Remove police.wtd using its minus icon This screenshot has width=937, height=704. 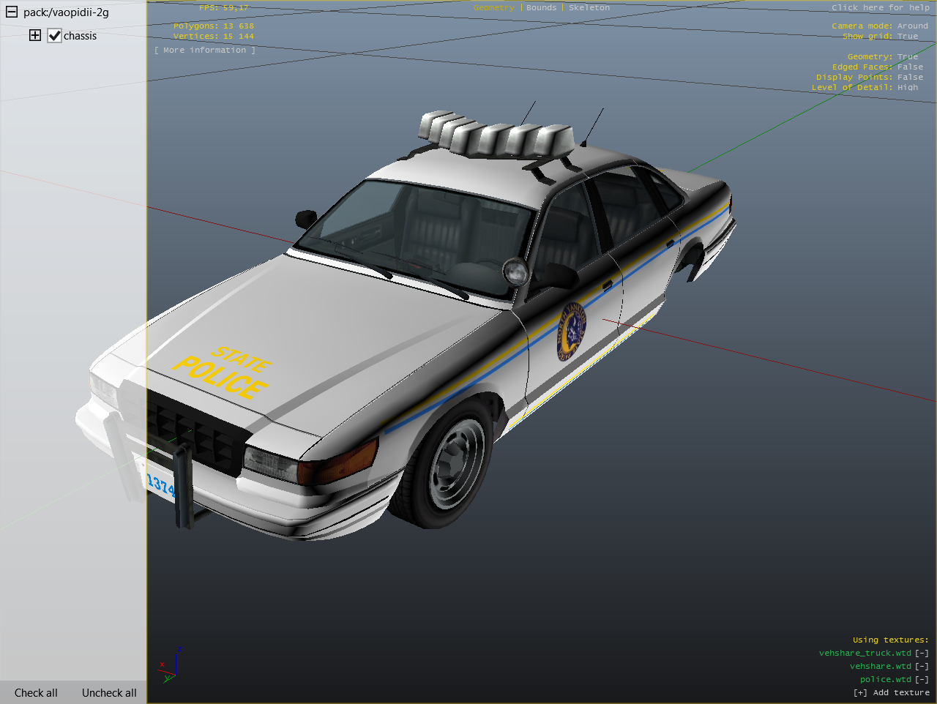tap(922, 679)
